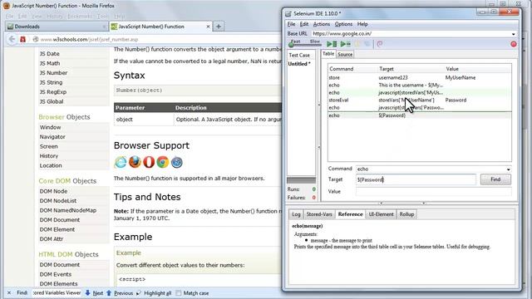Click Next in the find bar
The width and height of the screenshot is (532, 299).
94,293
